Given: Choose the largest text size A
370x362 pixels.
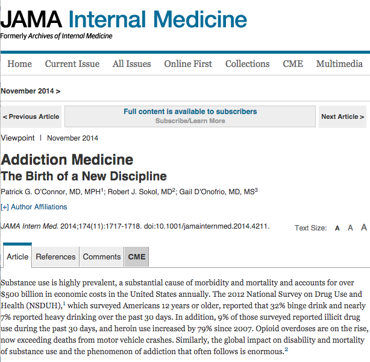Looking at the screenshot, I should point(363,227).
